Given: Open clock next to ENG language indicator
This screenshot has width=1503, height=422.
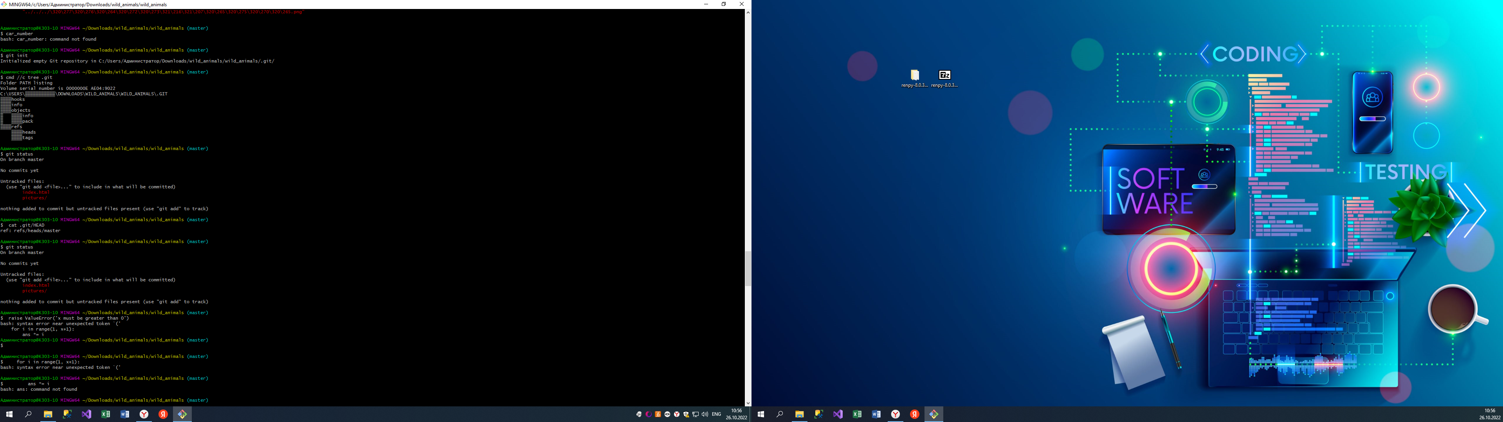Looking at the screenshot, I should point(736,415).
